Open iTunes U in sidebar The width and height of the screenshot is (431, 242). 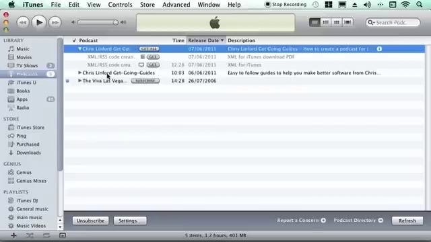pos(26,82)
